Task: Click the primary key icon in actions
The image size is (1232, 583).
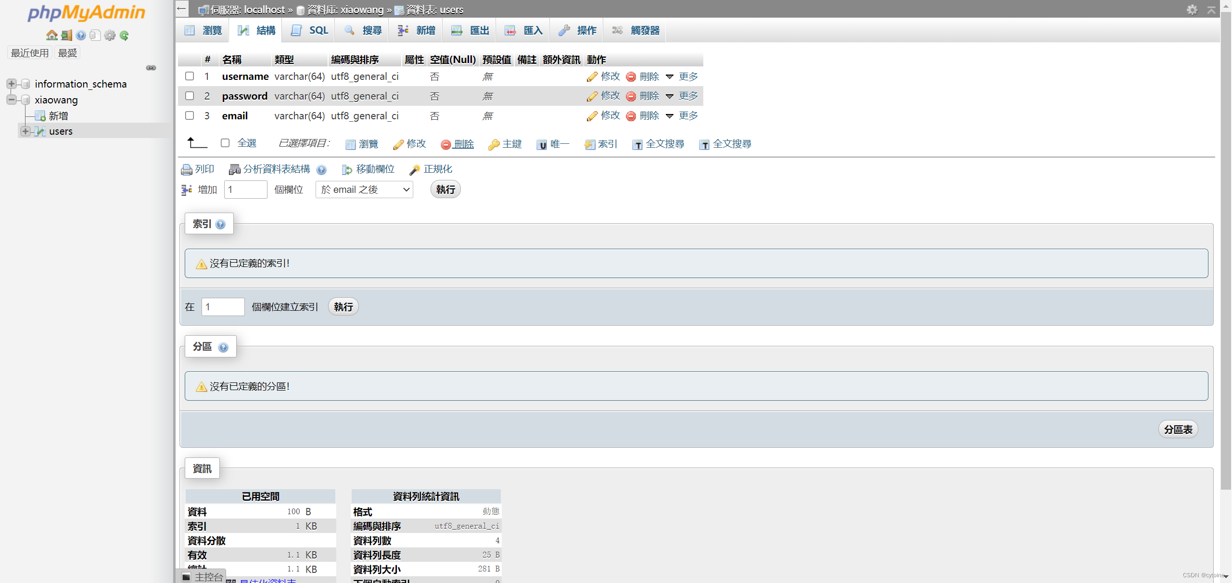Action: point(494,144)
